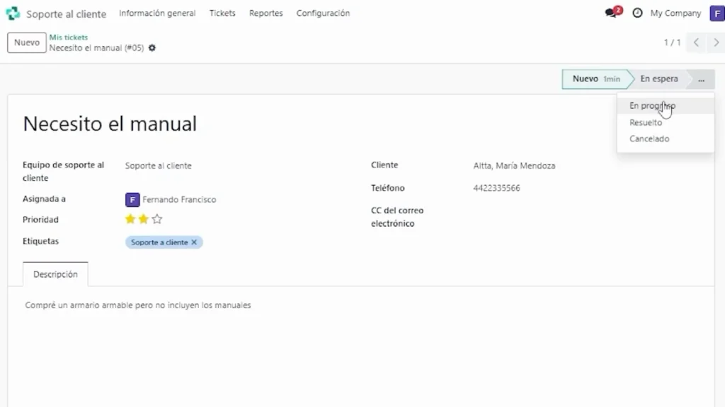725x407 pixels.
Task: Set priority to three stars
Action: click(x=157, y=220)
